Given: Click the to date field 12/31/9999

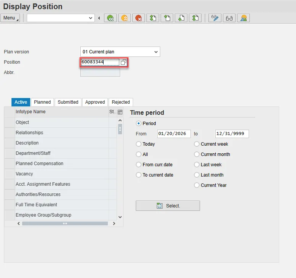Looking at the screenshot, I should (x=232, y=133).
